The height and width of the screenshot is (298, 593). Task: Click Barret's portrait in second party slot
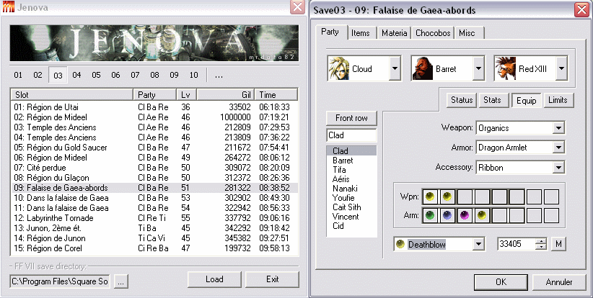click(423, 68)
